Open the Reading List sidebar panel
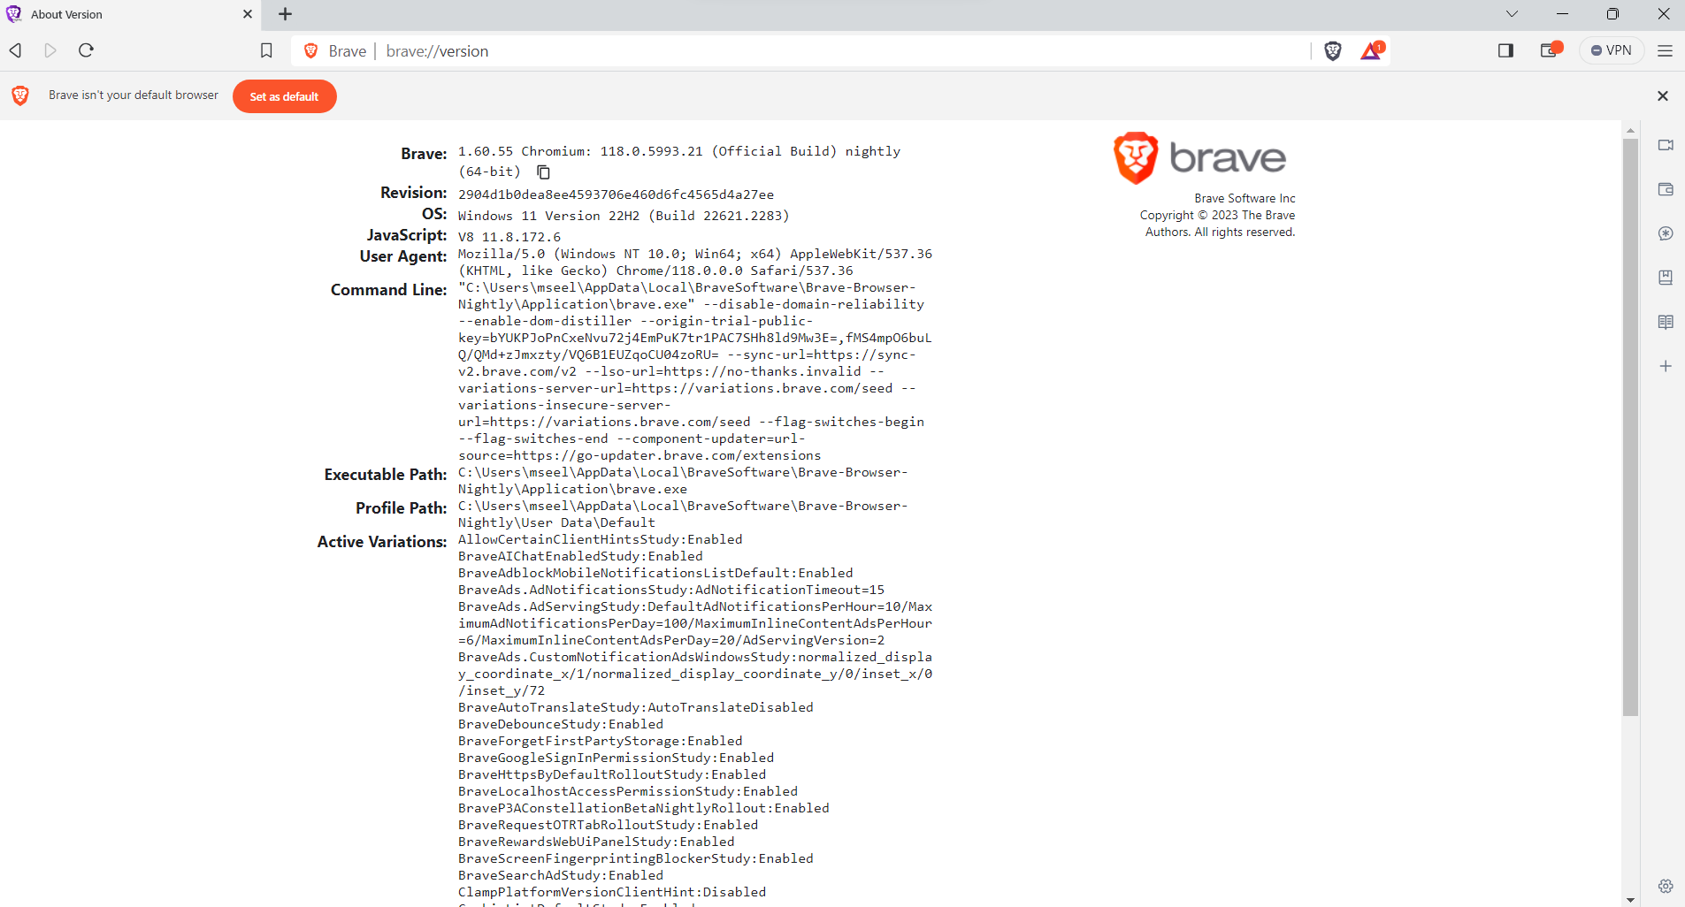The image size is (1685, 907). pyautogui.click(x=1666, y=322)
